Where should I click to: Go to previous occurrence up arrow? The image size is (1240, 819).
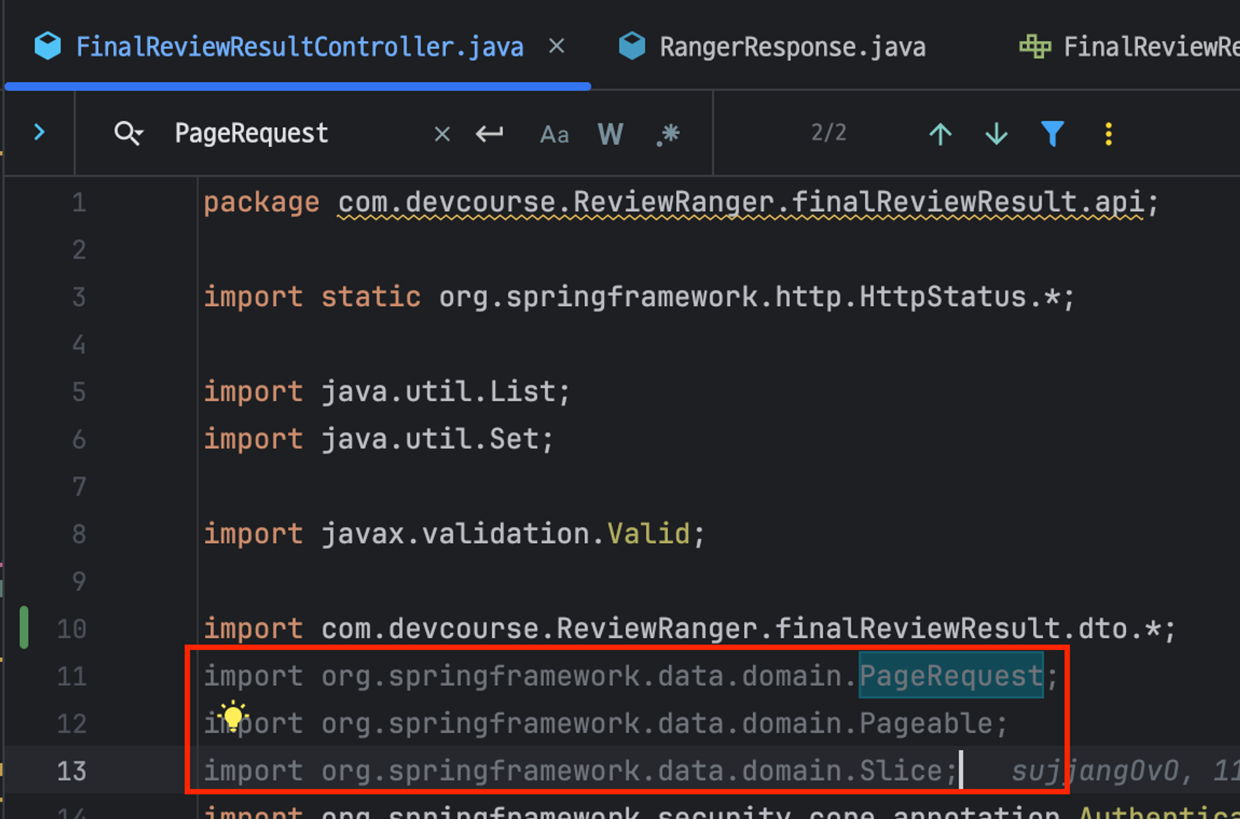pos(940,133)
